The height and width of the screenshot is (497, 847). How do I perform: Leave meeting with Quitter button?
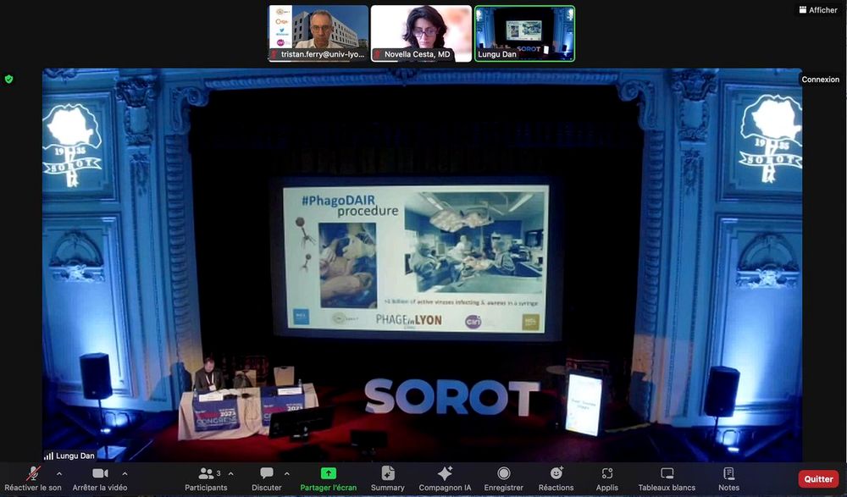click(818, 478)
